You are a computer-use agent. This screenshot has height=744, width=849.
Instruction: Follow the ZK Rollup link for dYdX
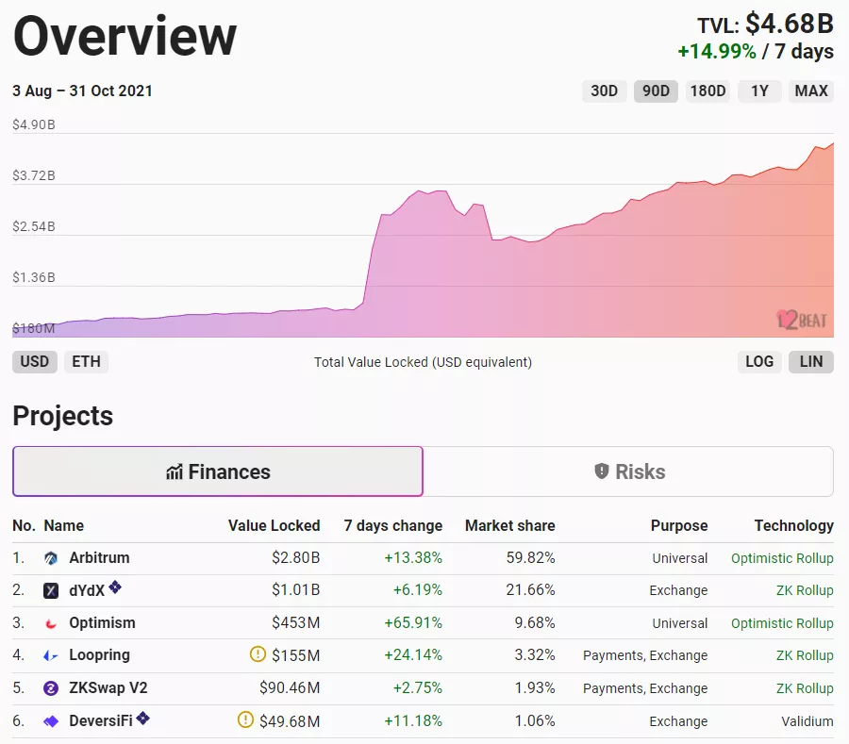pos(805,590)
